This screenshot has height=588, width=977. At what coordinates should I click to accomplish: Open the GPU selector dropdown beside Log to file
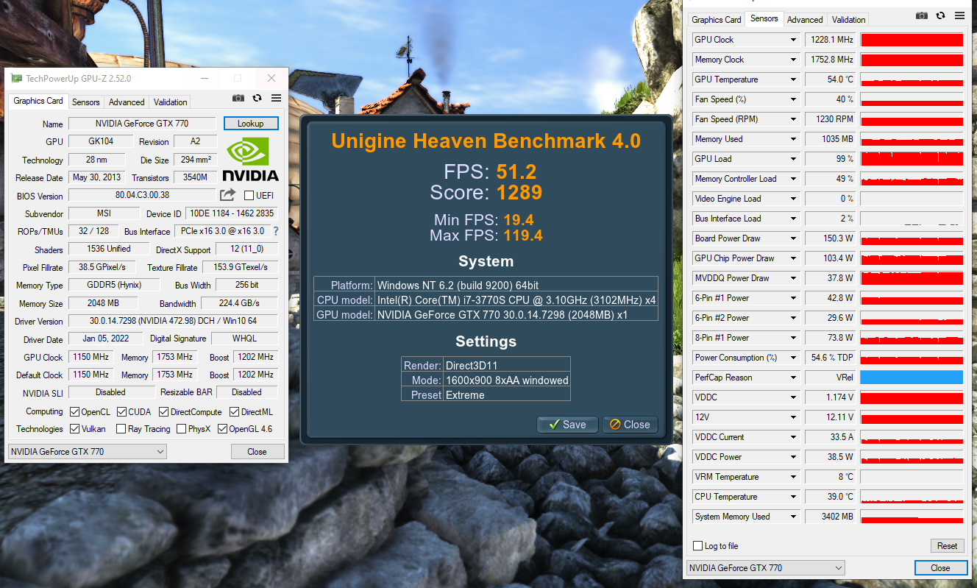click(x=766, y=568)
